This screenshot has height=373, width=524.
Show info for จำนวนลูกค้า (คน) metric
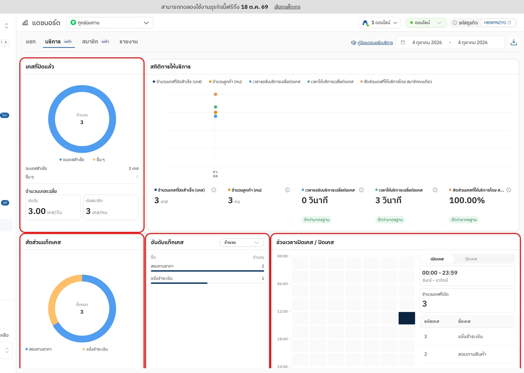pos(288,190)
